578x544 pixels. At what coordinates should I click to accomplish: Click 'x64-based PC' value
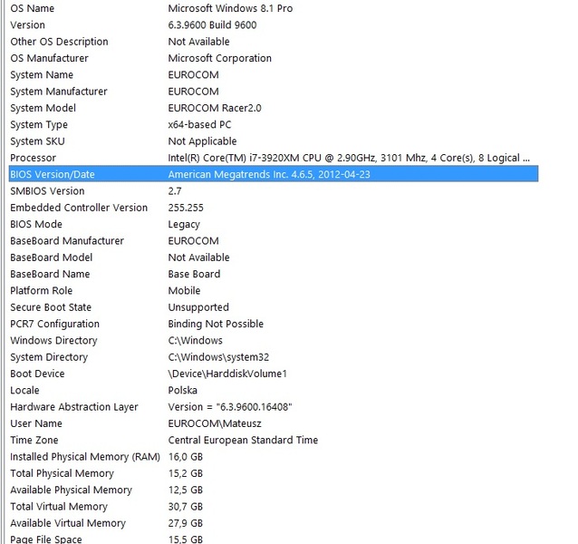click(199, 124)
